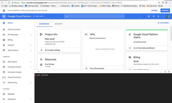This screenshot has height=103, width=172.
Task: Open the header three-dot utilities menu
Action: click(163, 16)
